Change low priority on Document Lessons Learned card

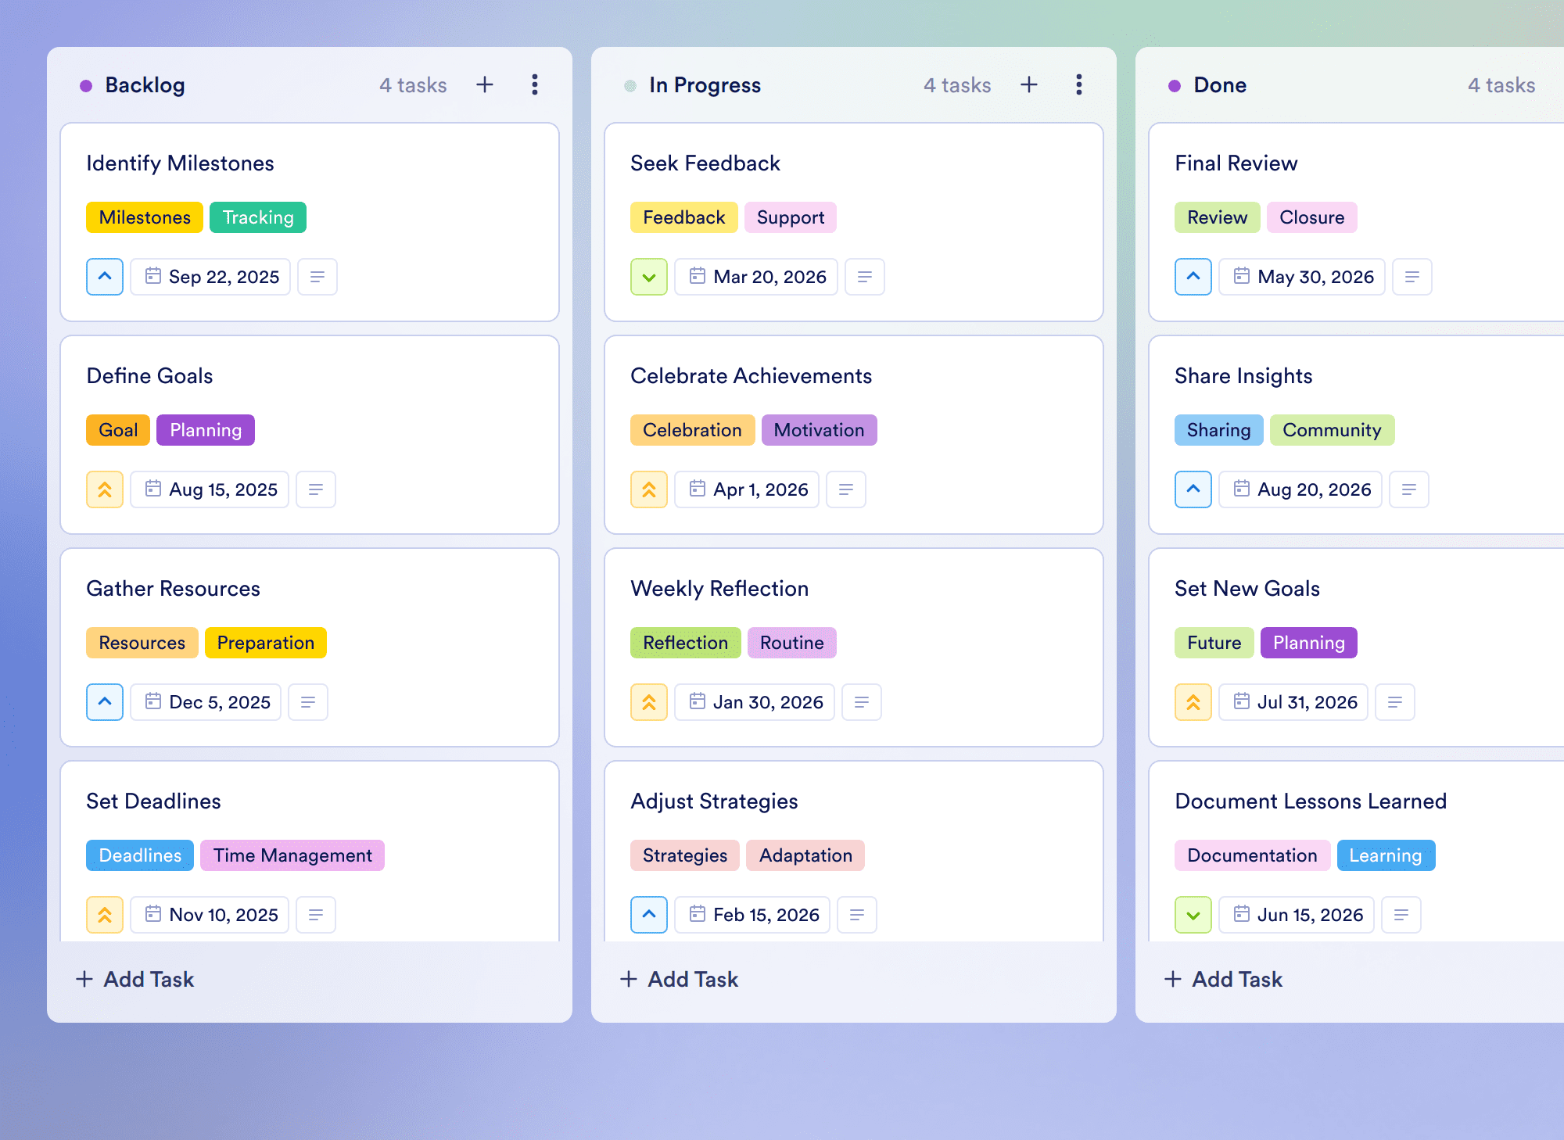1193,915
